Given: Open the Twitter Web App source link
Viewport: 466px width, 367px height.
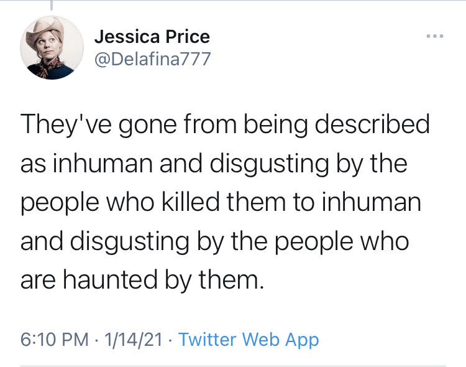Looking at the screenshot, I should pos(249,340).
